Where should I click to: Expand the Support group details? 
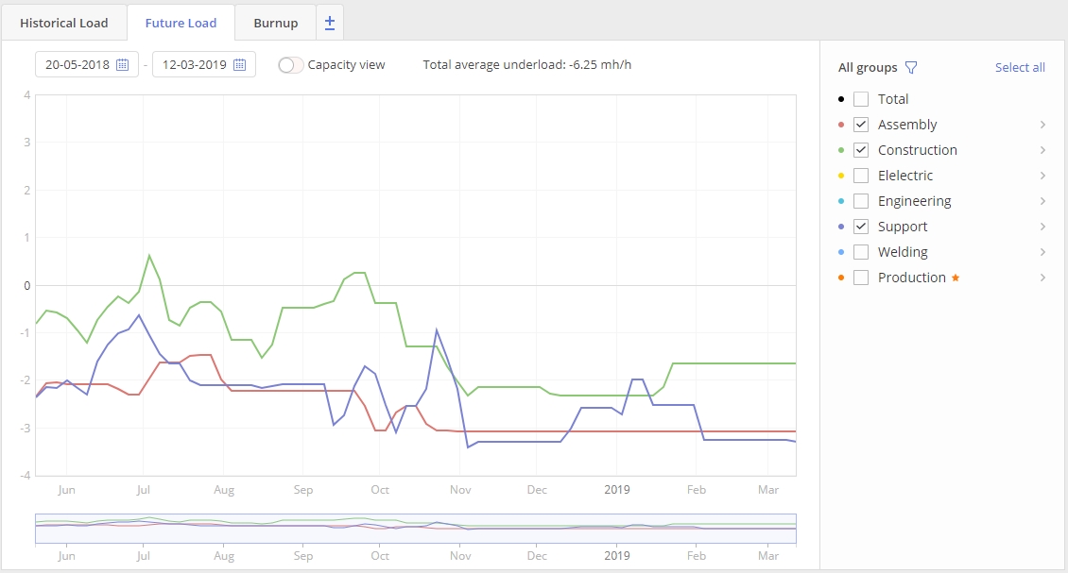pyautogui.click(x=1043, y=226)
